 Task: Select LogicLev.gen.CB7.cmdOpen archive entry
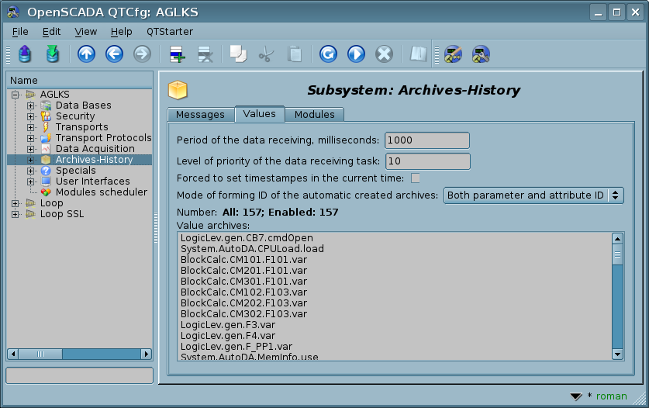[247, 238]
